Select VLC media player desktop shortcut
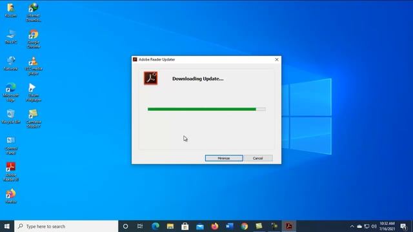 click(x=34, y=66)
